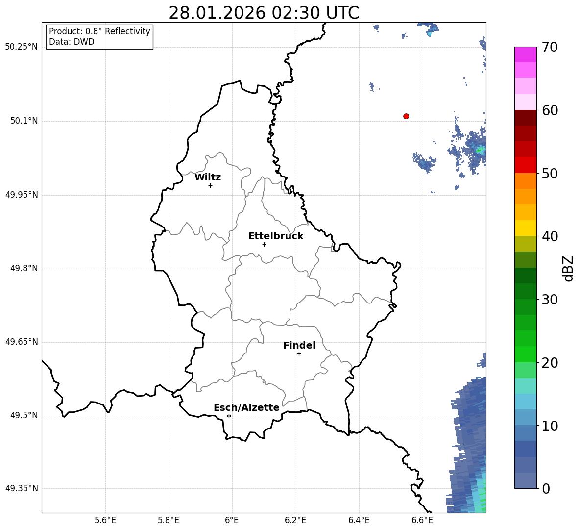Viewport: 580px width, 530px height.
Task: Click the magenta top colorbar segment
Action: tap(526, 54)
